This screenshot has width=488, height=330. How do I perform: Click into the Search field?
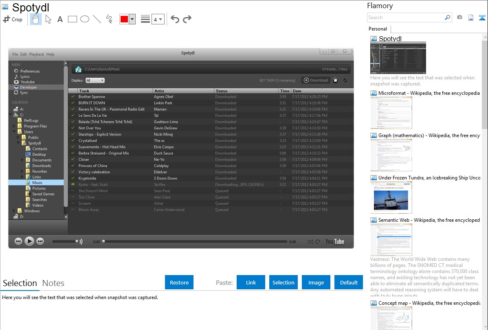tap(405, 17)
